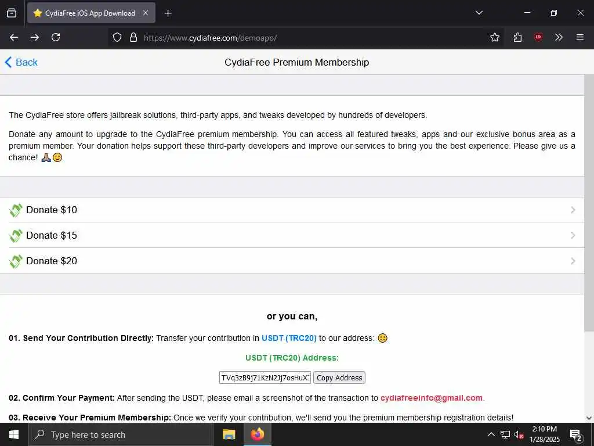Image resolution: width=594 pixels, height=446 pixels.
Task: Click the Donate $15 handshake icon
Action: (16, 236)
